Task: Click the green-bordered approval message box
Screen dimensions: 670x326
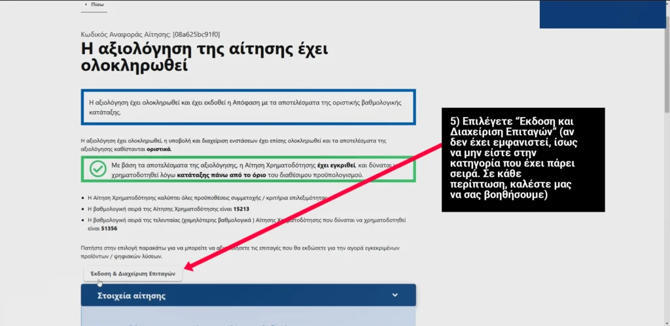Action: click(248, 169)
